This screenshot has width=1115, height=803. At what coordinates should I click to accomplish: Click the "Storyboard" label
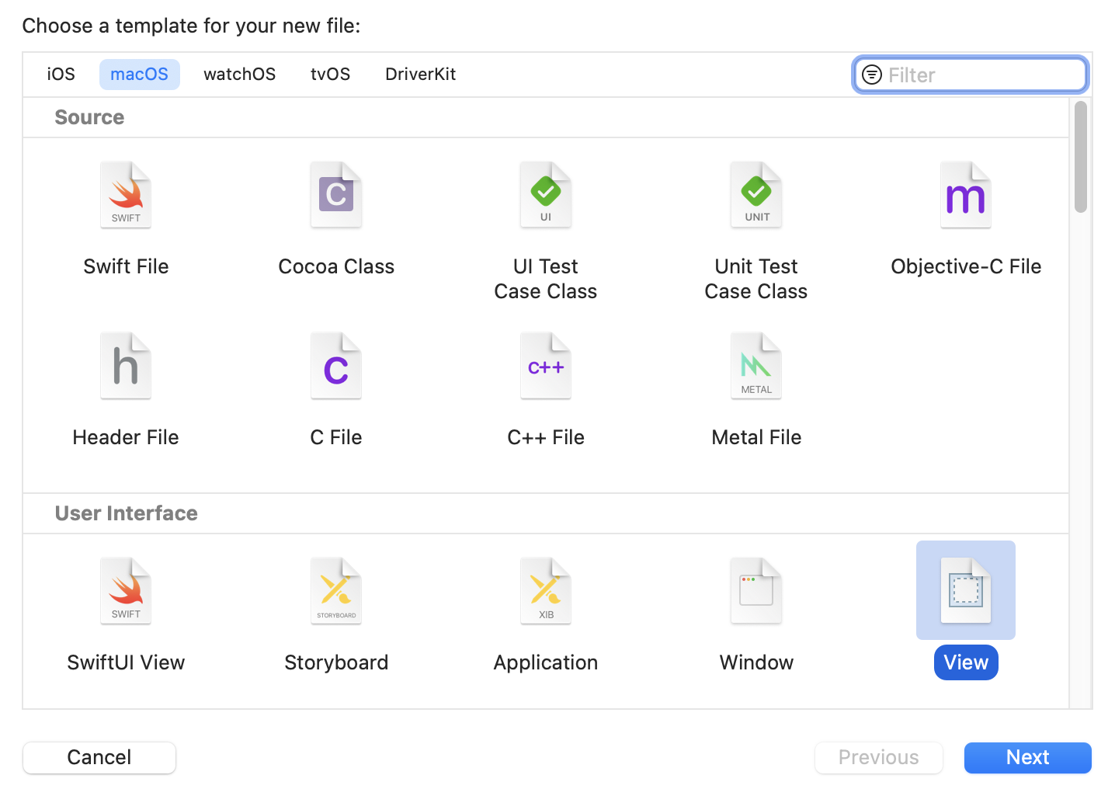pyautogui.click(x=336, y=662)
